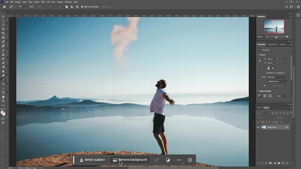Open path alignment icon in options bar

[x=72, y=7]
